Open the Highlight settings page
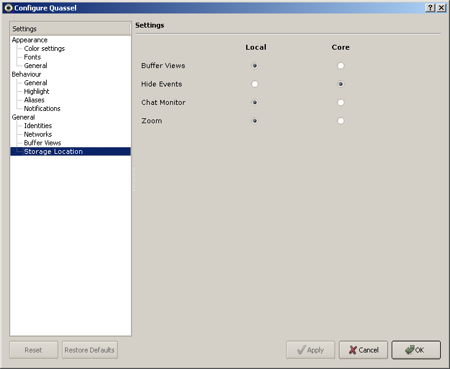Image resolution: width=450 pixels, height=369 pixels. [x=36, y=91]
